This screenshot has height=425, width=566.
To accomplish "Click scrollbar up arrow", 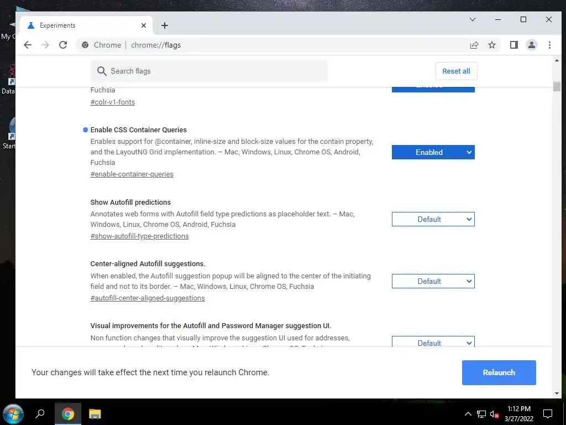I will point(557,60).
